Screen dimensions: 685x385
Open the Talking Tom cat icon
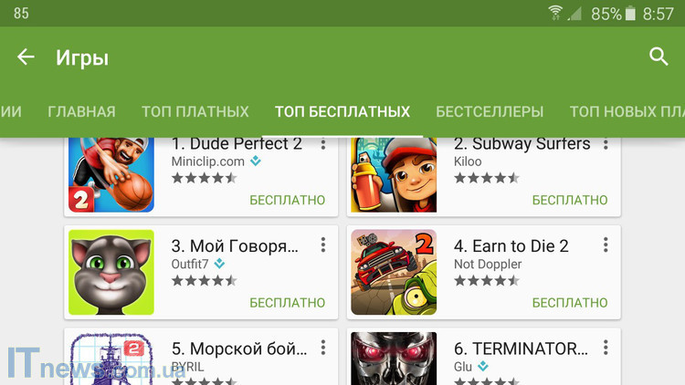coord(111,273)
